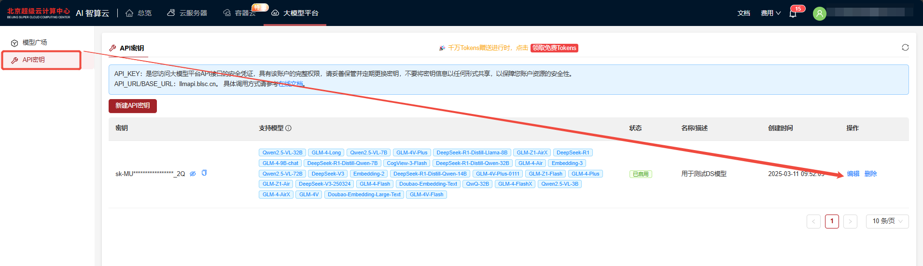Click the DeepSeek-V3-250324 model tag

click(324, 184)
